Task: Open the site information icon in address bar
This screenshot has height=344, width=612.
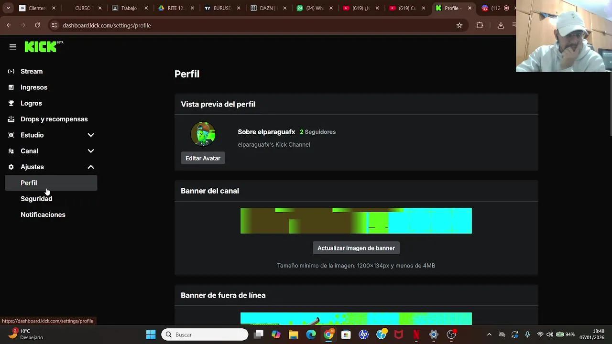Action: [x=55, y=25]
